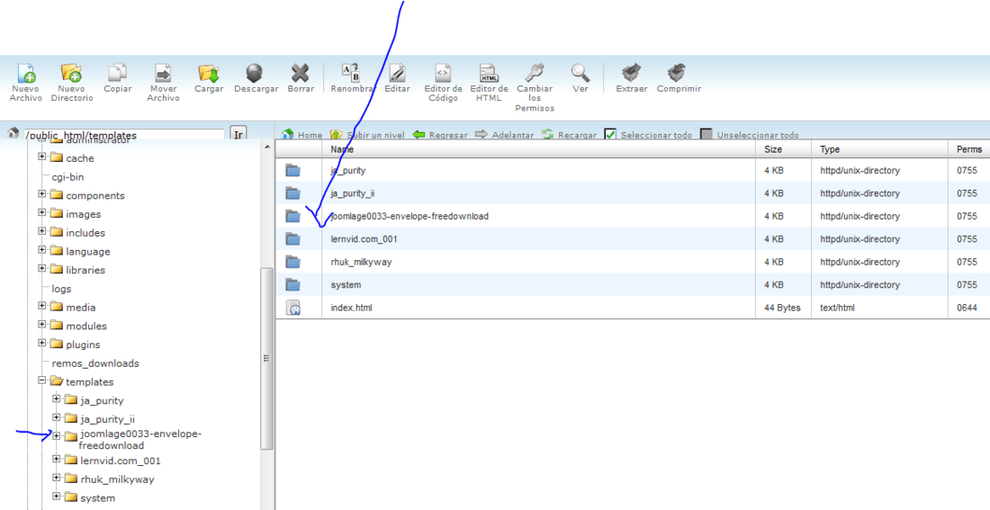Click the Descargar download icon
The width and height of the screenshot is (990, 510).
[x=255, y=73]
